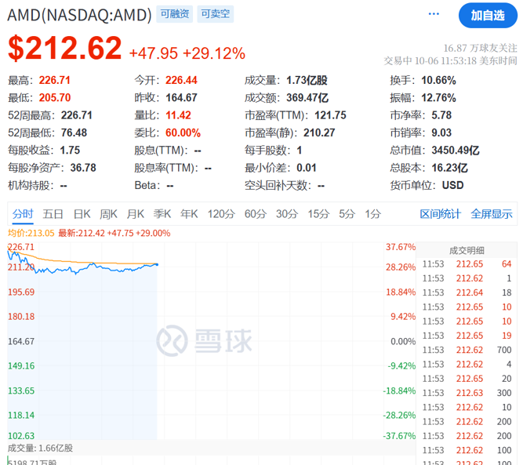The height and width of the screenshot is (465, 523).
Task: Choose the 30分 interval tab
Action: point(286,214)
